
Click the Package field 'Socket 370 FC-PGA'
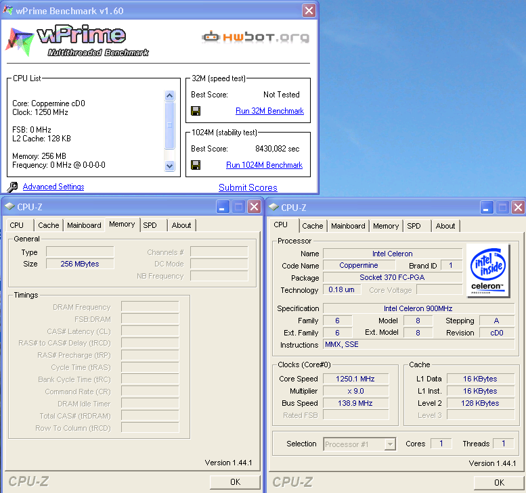click(x=393, y=277)
